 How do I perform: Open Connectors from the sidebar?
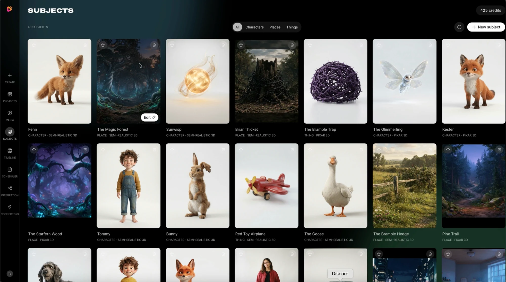[10, 210]
